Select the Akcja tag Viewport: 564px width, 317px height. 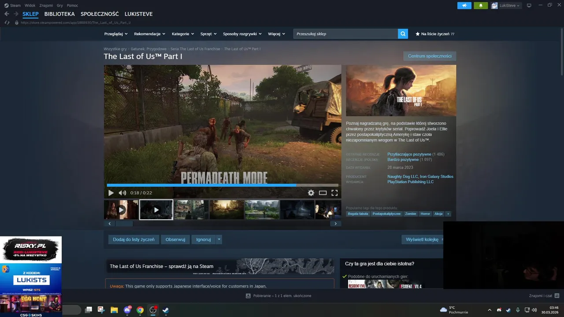tap(438, 214)
